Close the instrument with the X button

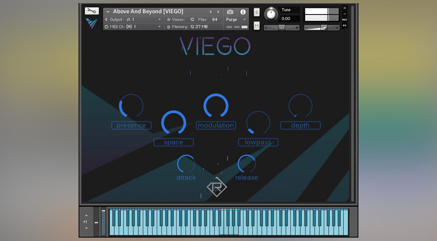pos(344,8)
